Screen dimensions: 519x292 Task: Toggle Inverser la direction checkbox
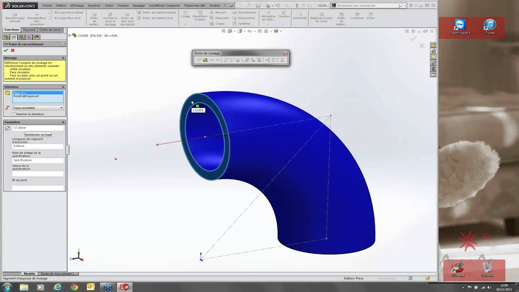point(14,114)
